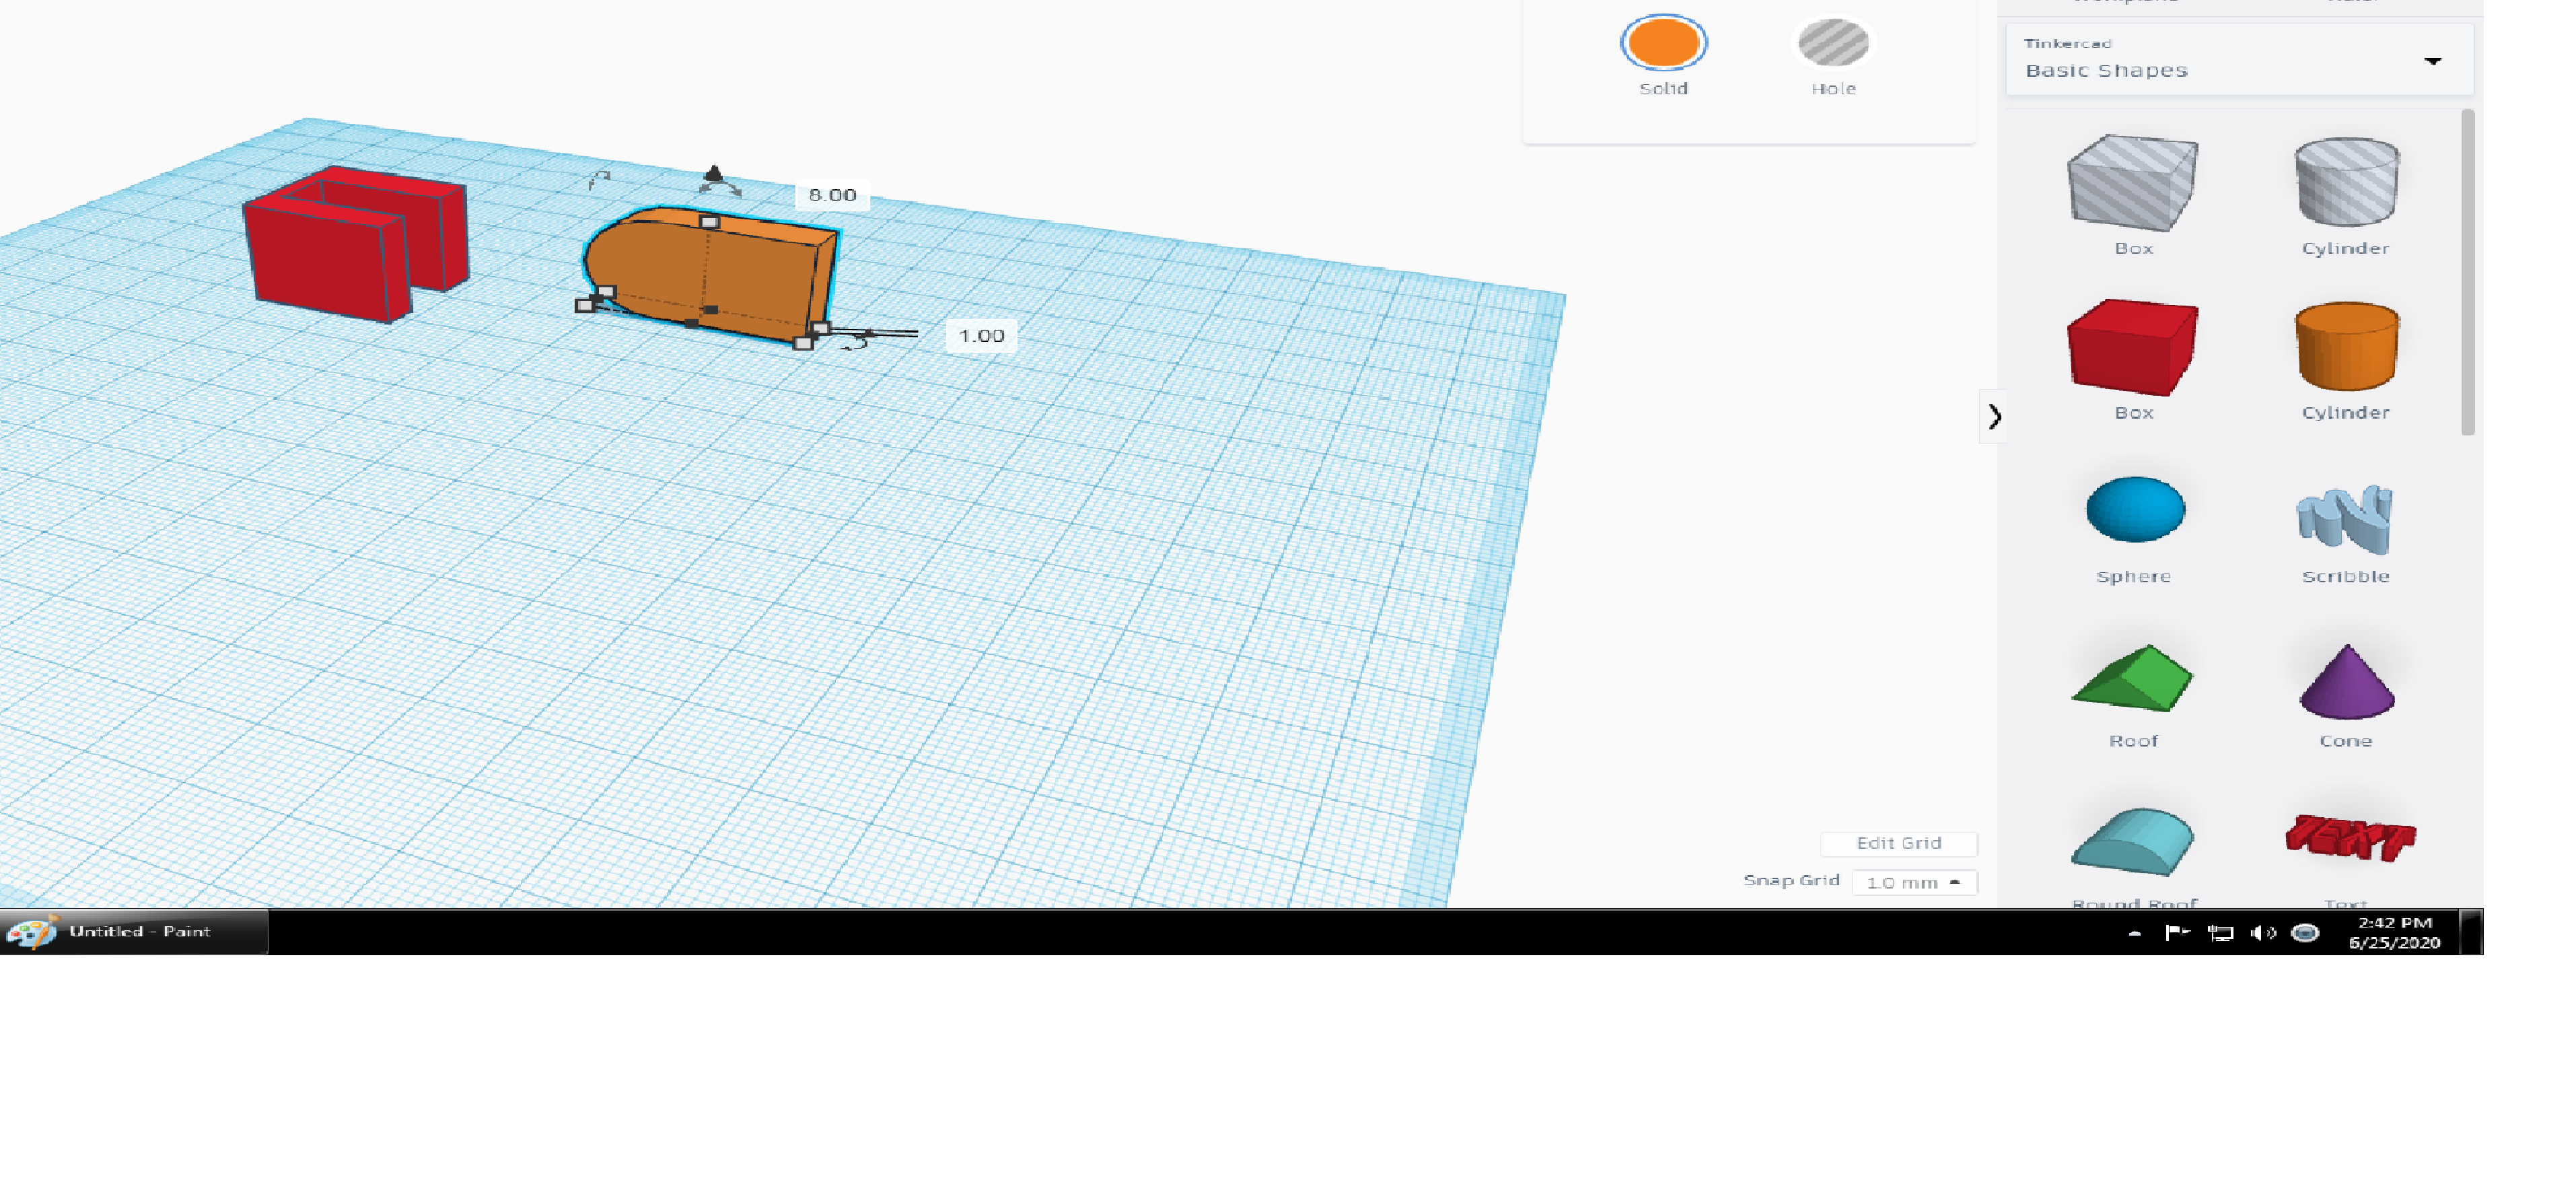Screen dimensions: 2576x1178
Task: Click the Show desktop button
Action: (2470, 931)
